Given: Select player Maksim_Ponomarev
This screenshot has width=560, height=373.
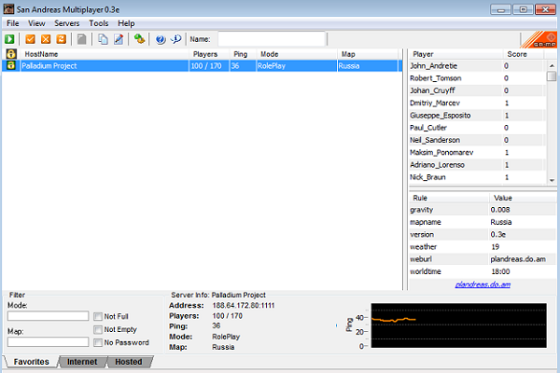Looking at the screenshot, I should (478, 152).
